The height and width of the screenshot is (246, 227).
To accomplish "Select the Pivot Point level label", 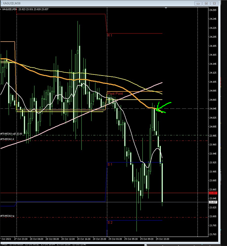I will point(115,94).
